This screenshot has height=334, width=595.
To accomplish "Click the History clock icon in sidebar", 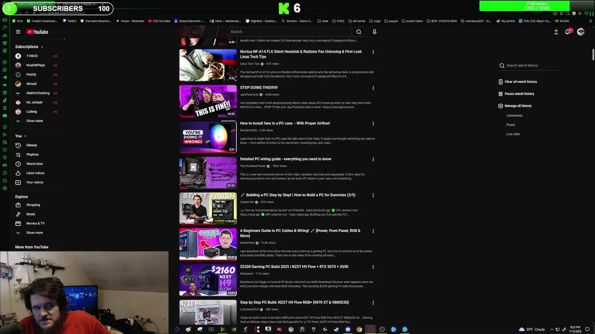I will pos(18,145).
